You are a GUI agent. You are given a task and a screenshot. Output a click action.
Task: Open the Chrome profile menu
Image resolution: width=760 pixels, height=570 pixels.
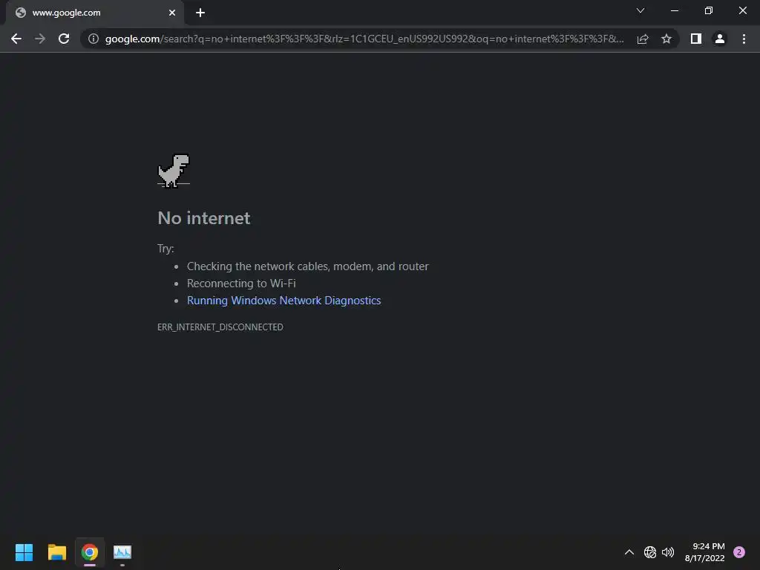720,39
